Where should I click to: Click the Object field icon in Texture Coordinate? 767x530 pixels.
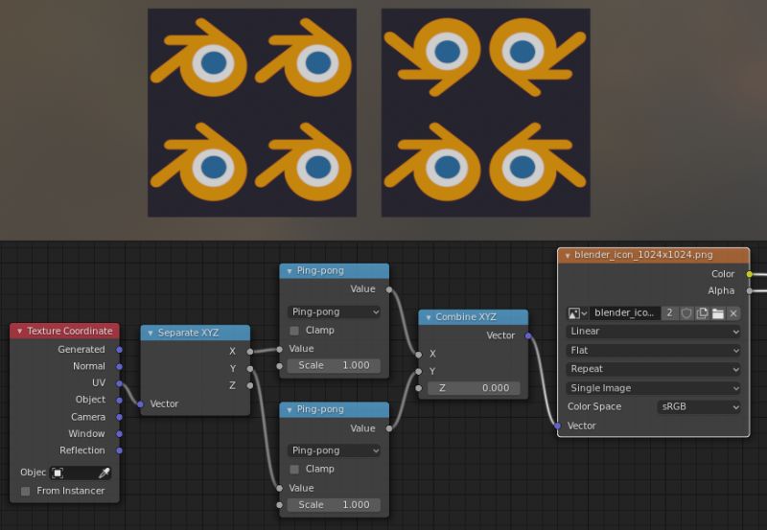click(x=58, y=472)
